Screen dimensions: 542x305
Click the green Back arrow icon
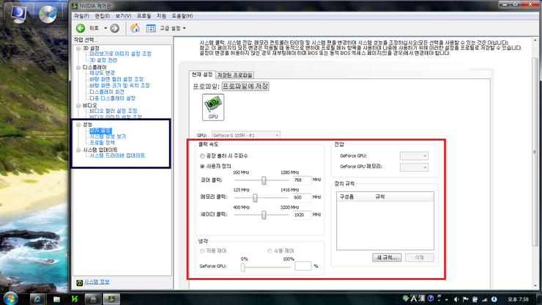(81, 28)
